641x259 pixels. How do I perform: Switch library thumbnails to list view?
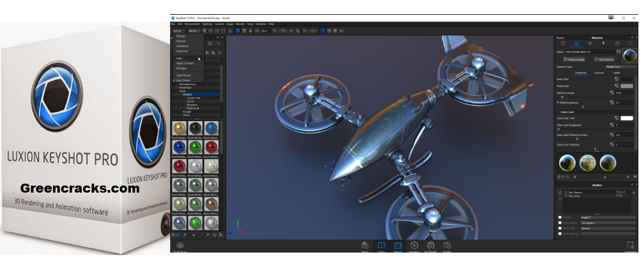(x=173, y=235)
